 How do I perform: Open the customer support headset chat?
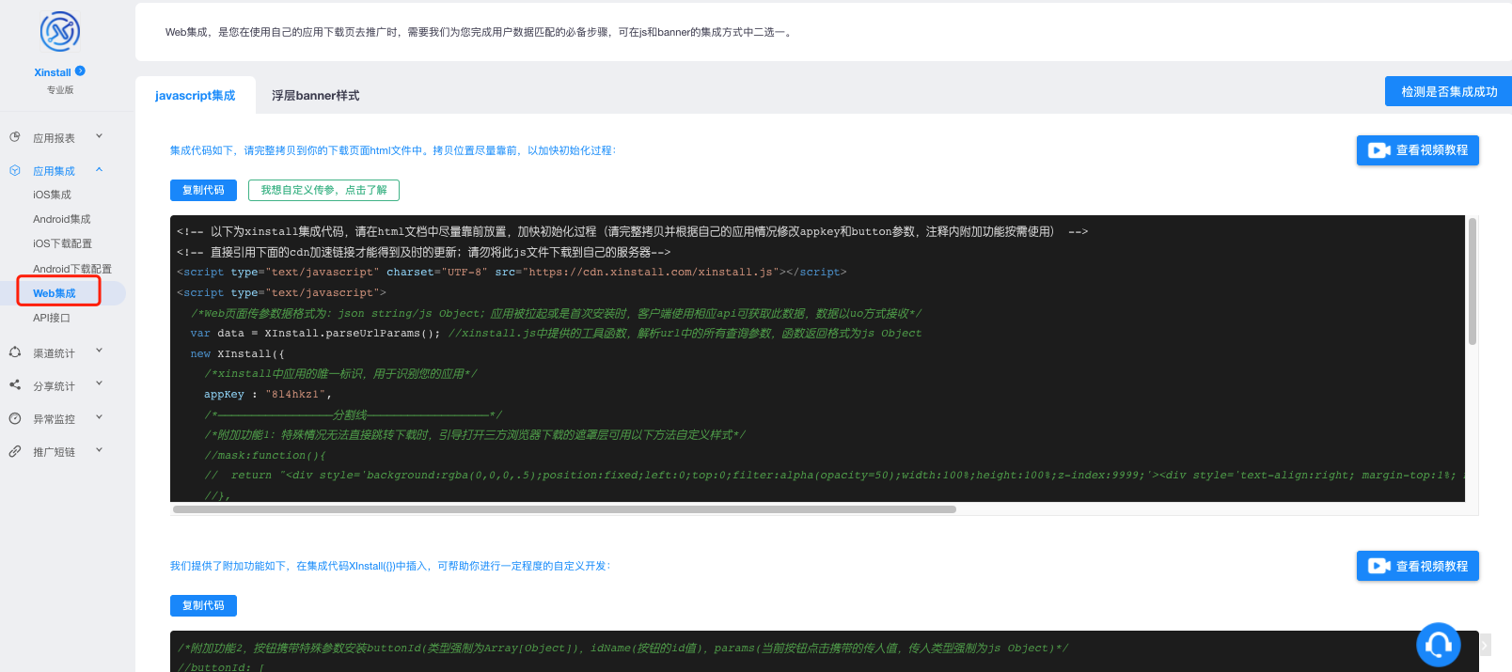point(1438,645)
